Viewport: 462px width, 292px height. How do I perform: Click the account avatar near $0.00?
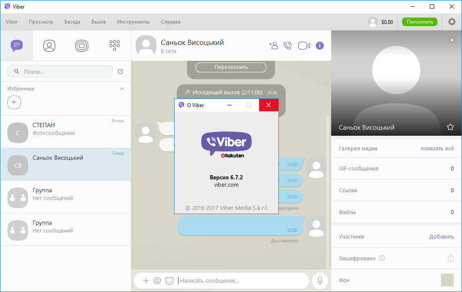[373, 22]
